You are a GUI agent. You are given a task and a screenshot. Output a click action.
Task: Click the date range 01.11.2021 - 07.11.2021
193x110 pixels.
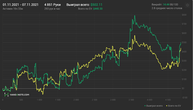point(21,5)
